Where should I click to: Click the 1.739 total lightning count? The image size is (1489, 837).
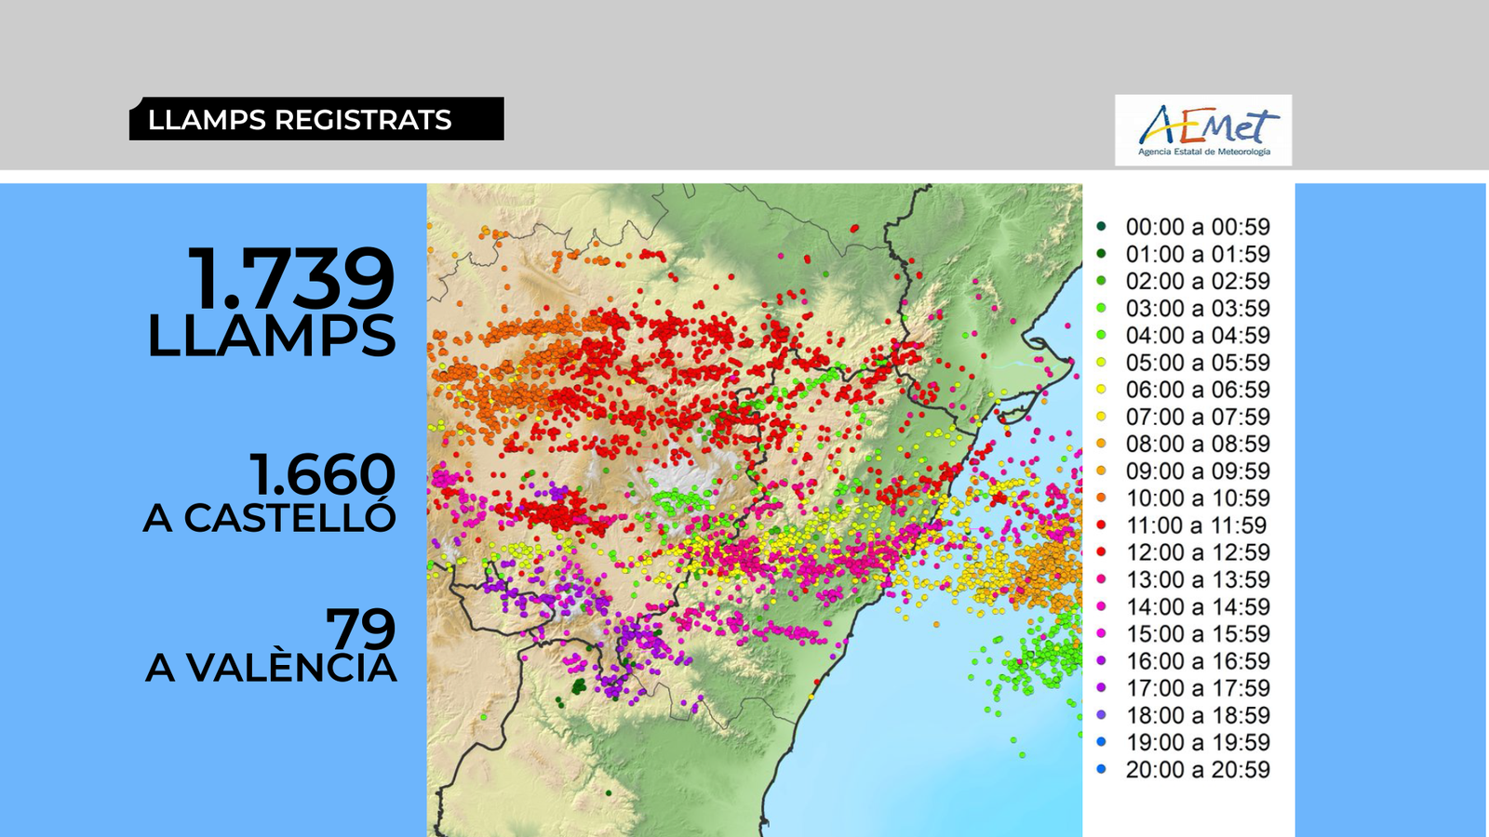coord(292,278)
